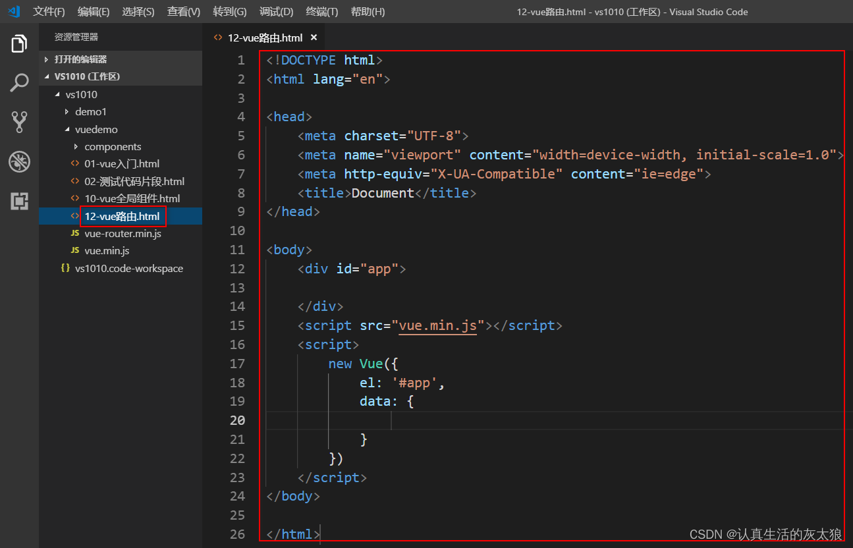Click the HTML icon on the 12-vue路由.html tab
853x548 pixels.
218,38
